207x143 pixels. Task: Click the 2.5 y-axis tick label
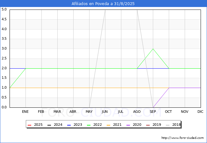(x=4, y=58)
